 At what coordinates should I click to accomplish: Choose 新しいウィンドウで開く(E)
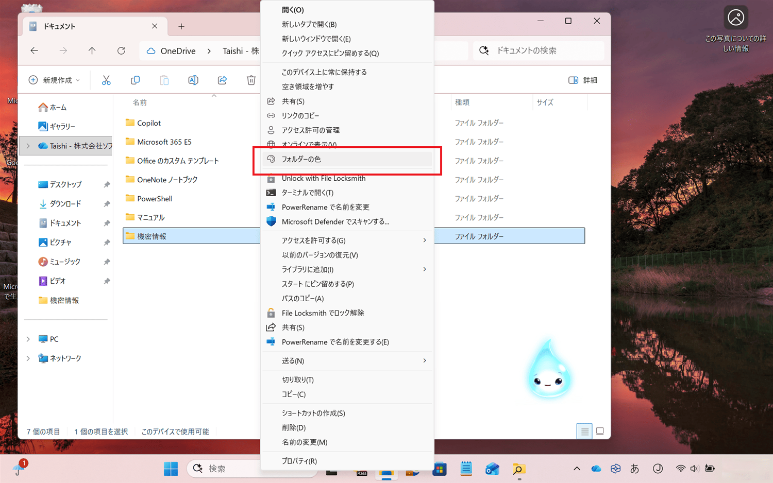tap(347, 39)
